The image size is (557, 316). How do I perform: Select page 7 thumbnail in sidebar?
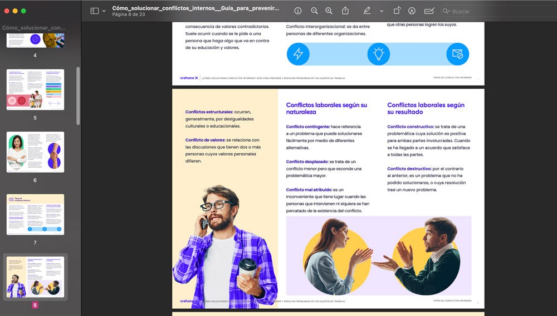point(35,214)
